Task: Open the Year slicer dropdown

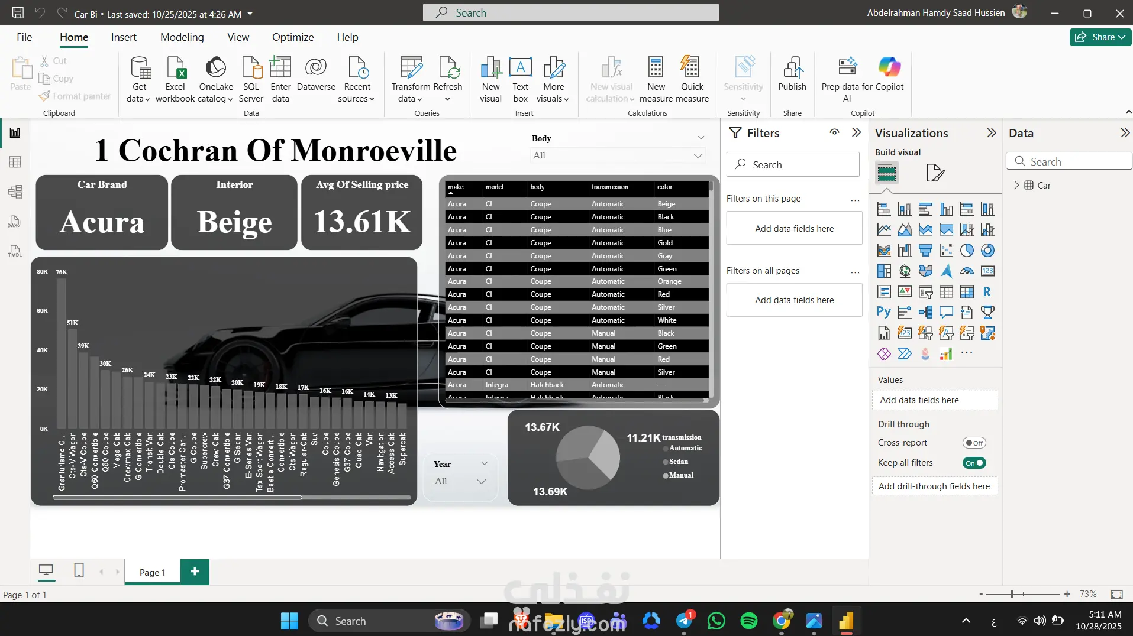Action: (481, 481)
